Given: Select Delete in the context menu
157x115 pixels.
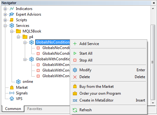Looking at the screenshot, I should click(x=109, y=77).
